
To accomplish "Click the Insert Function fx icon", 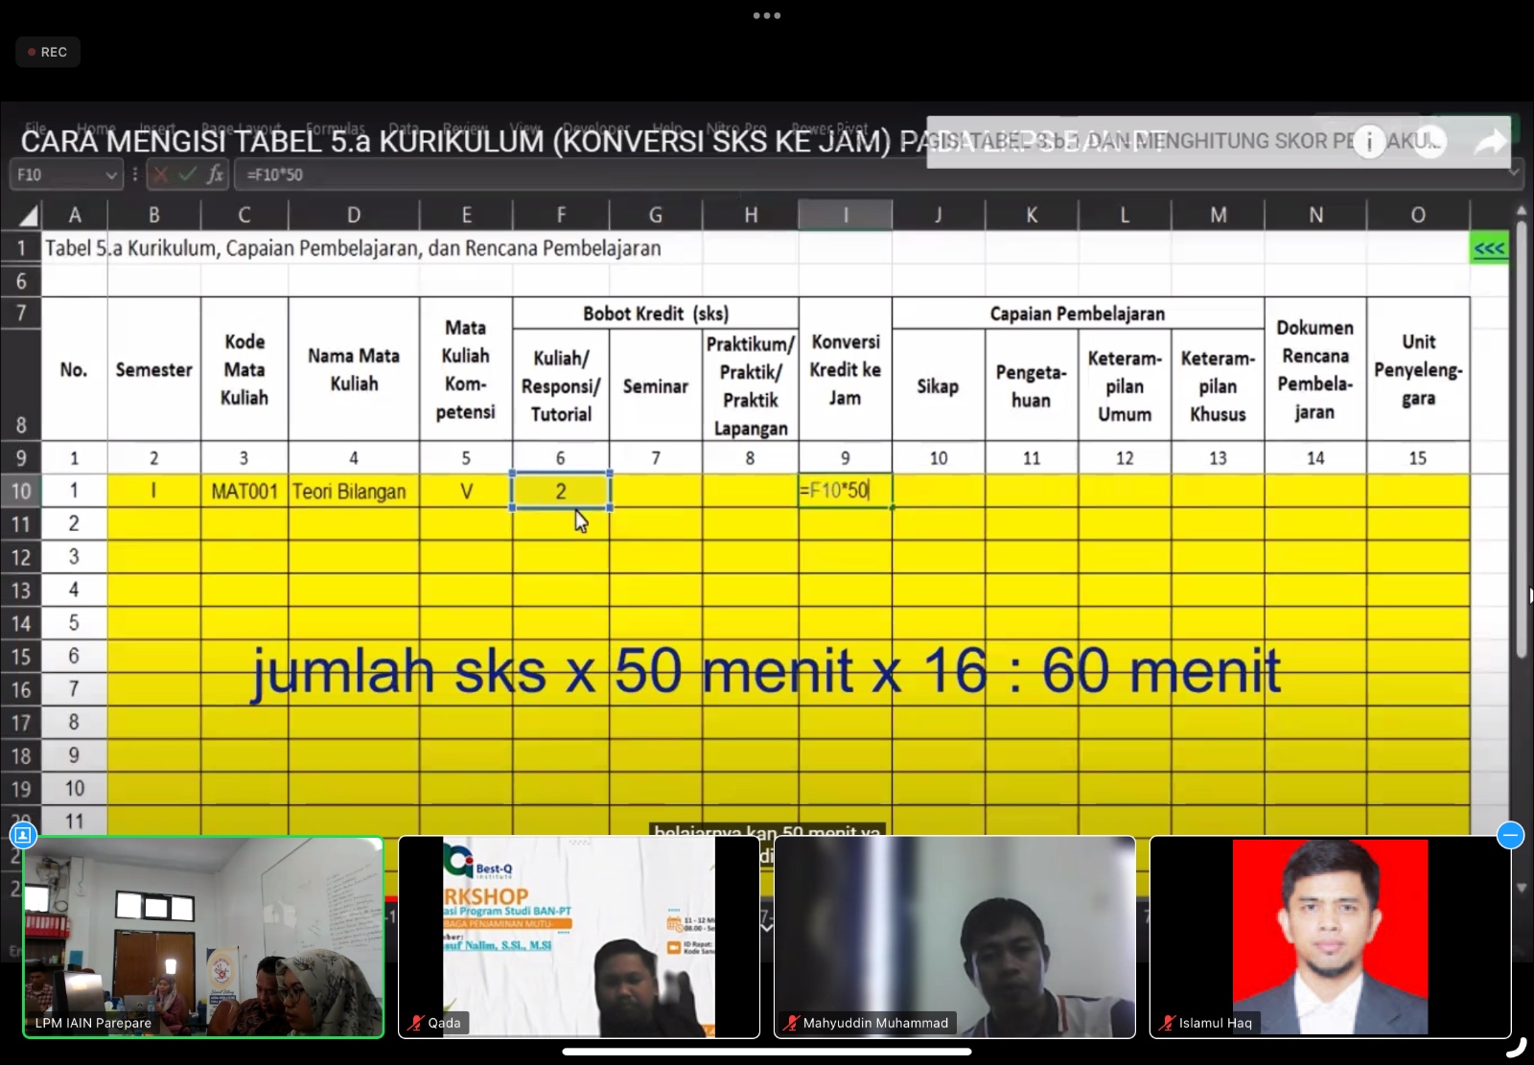I will coord(216,174).
